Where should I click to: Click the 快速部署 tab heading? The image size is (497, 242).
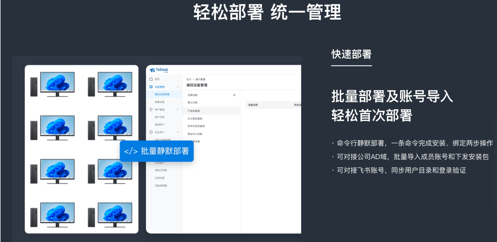click(x=352, y=54)
